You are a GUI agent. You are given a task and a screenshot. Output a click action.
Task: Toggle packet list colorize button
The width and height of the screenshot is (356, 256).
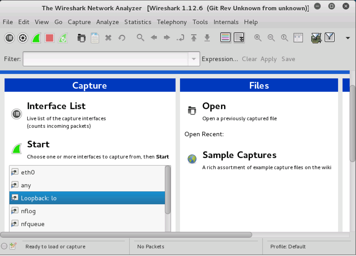225,38
